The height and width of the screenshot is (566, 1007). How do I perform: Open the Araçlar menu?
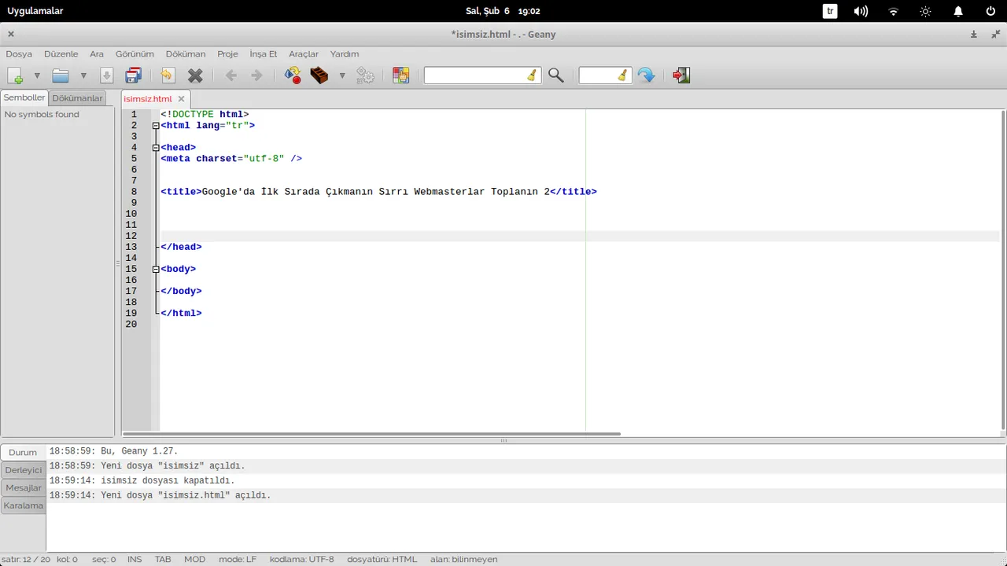pos(304,54)
